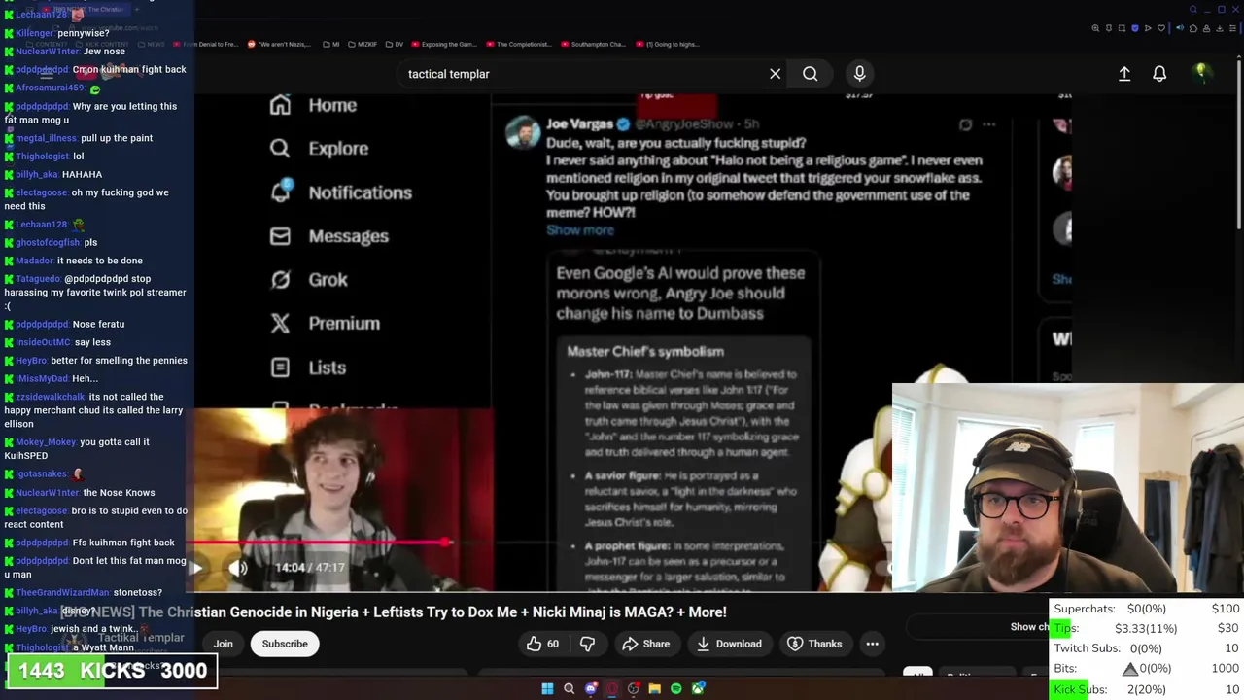Open the three-dot more actions menu
This screenshot has width=1244, height=700.
tap(872, 644)
